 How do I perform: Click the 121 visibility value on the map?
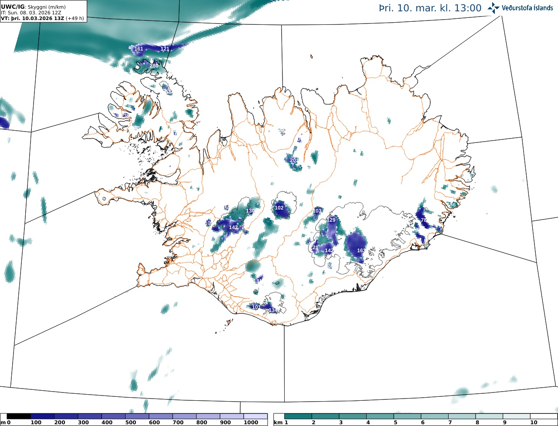pyautogui.click(x=165, y=49)
